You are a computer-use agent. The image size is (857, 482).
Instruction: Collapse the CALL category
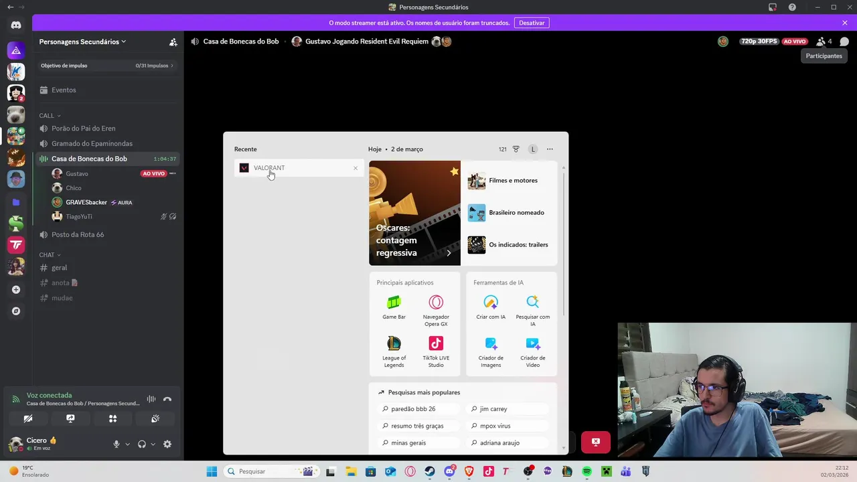50,116
